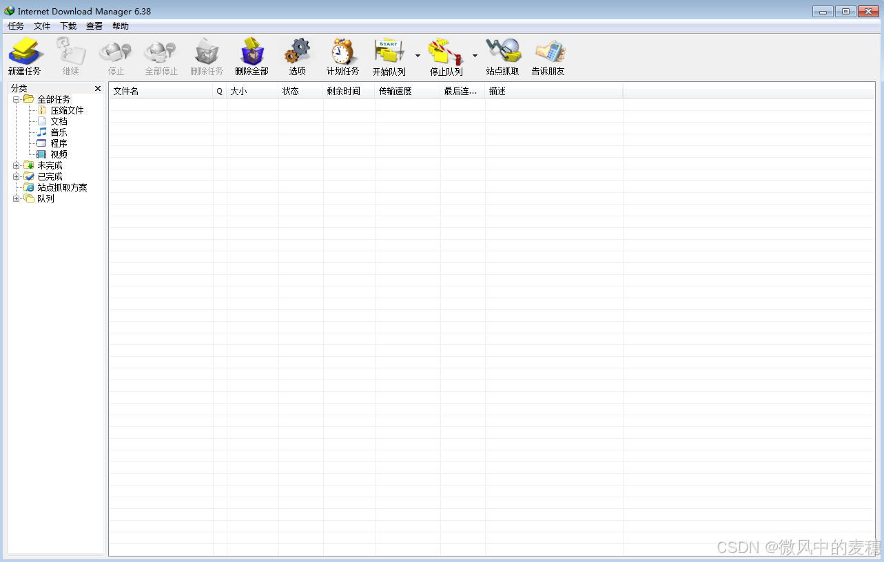
Task: Click the 删除全部 delete all icon
Action: tap(252, 52)
